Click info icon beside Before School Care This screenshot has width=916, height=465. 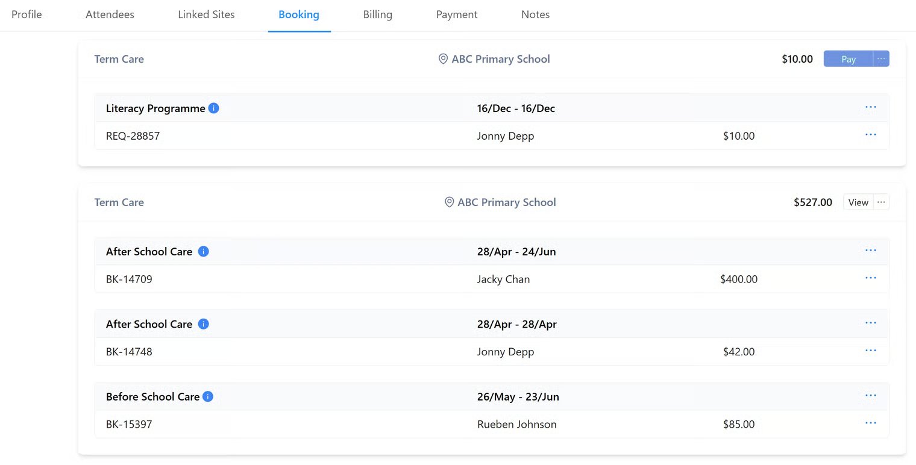click(208, 396)
